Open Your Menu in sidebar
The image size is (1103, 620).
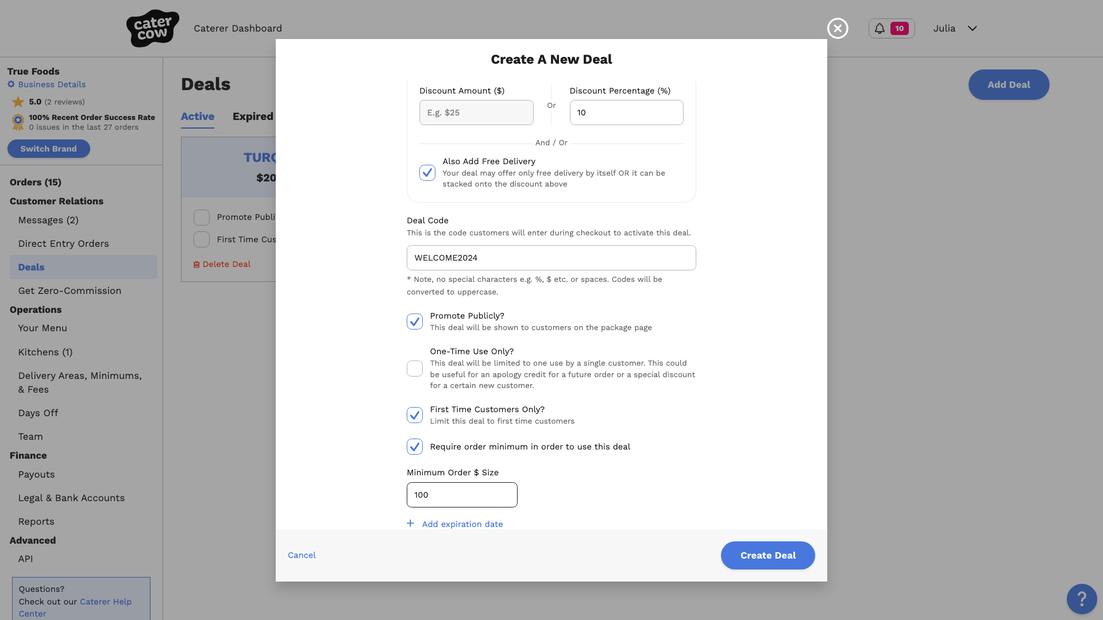click(43, 328)
